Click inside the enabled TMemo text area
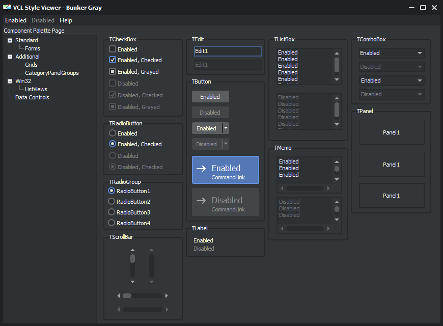The width and height of the screenshot is (443, 326). pos(305,171)
